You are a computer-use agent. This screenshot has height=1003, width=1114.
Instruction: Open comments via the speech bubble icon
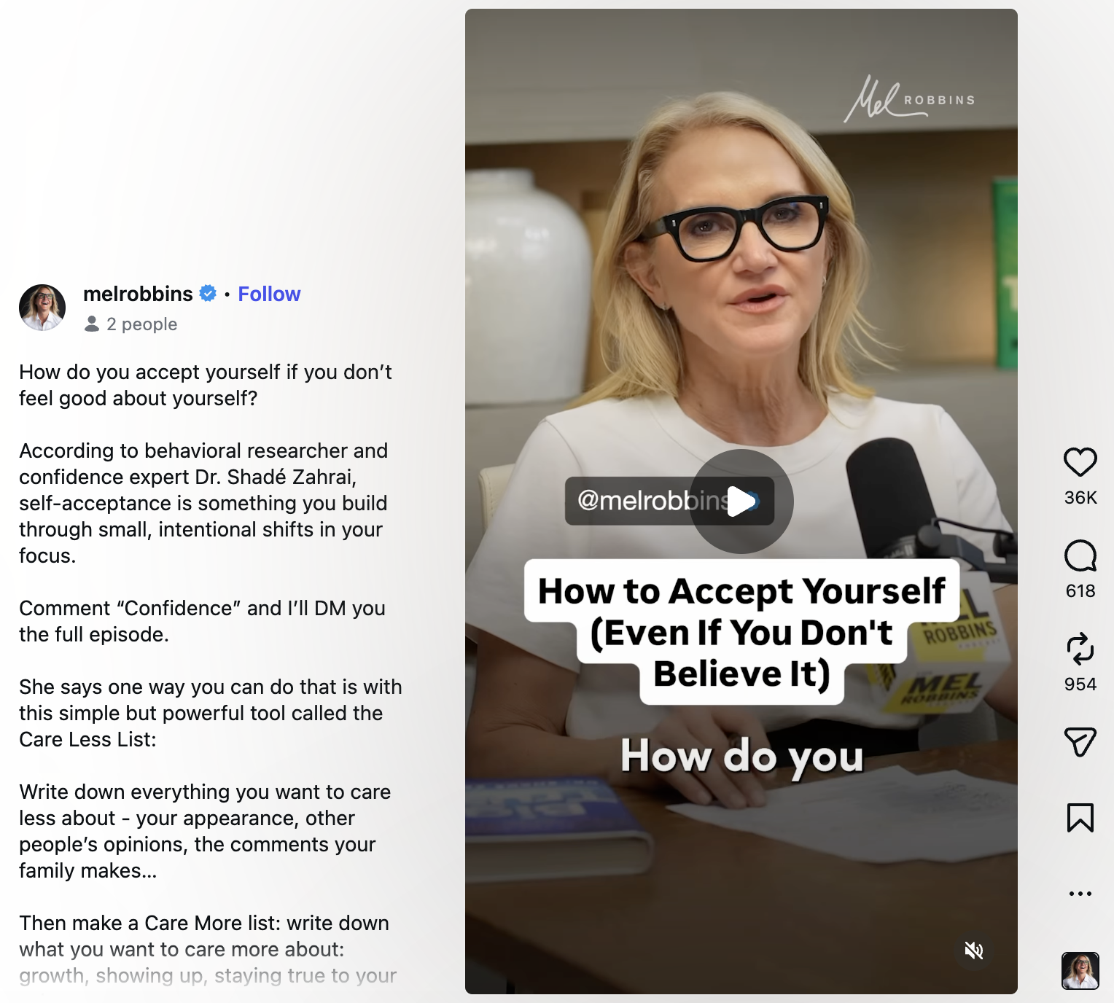(x=1080, y=555)
